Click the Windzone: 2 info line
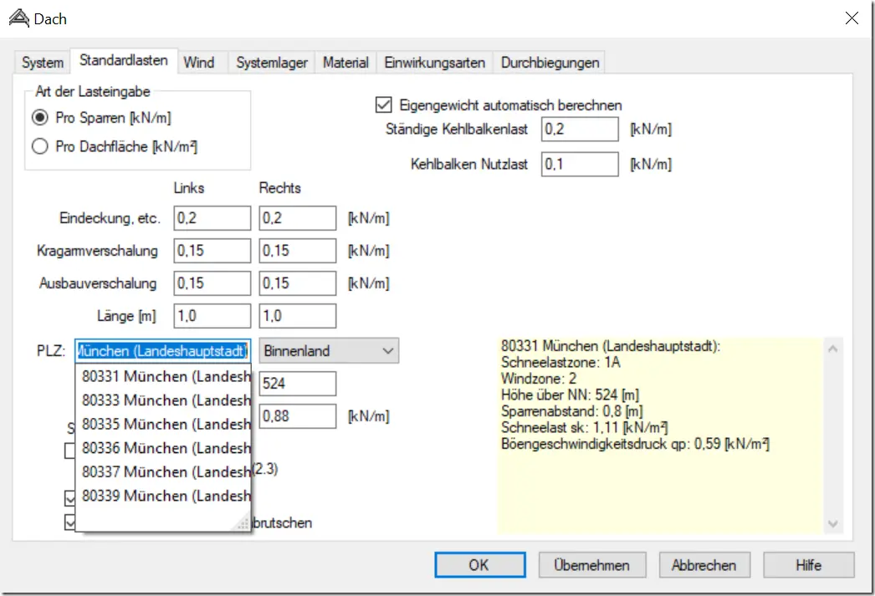Viewport: 875px width, 596px height. [x=539, y=379]
